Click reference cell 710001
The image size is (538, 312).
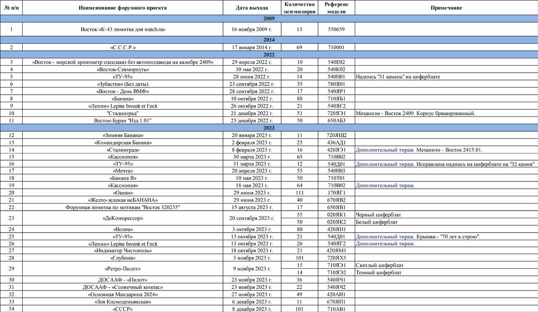[x=336, y=48]
